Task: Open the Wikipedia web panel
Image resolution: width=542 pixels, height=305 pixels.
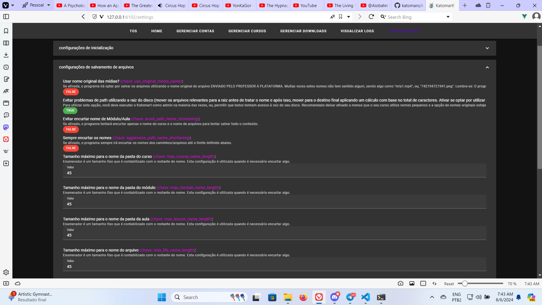Action: click(x=6, y=151)
